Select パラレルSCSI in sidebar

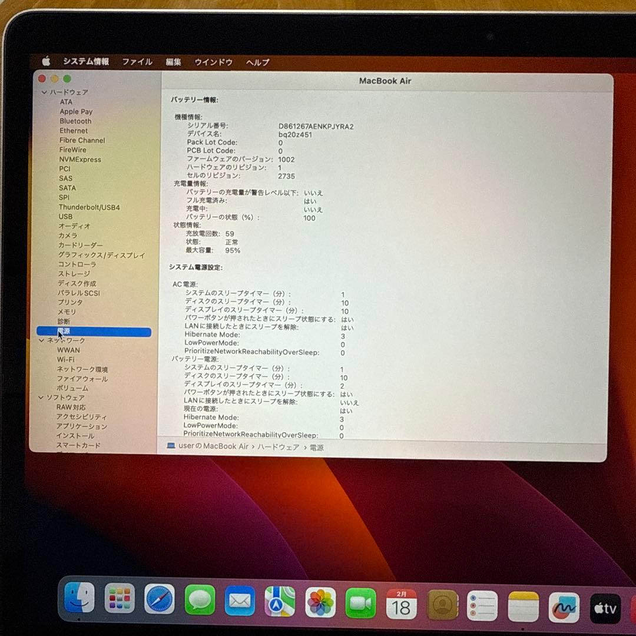(x=79, y=293)
